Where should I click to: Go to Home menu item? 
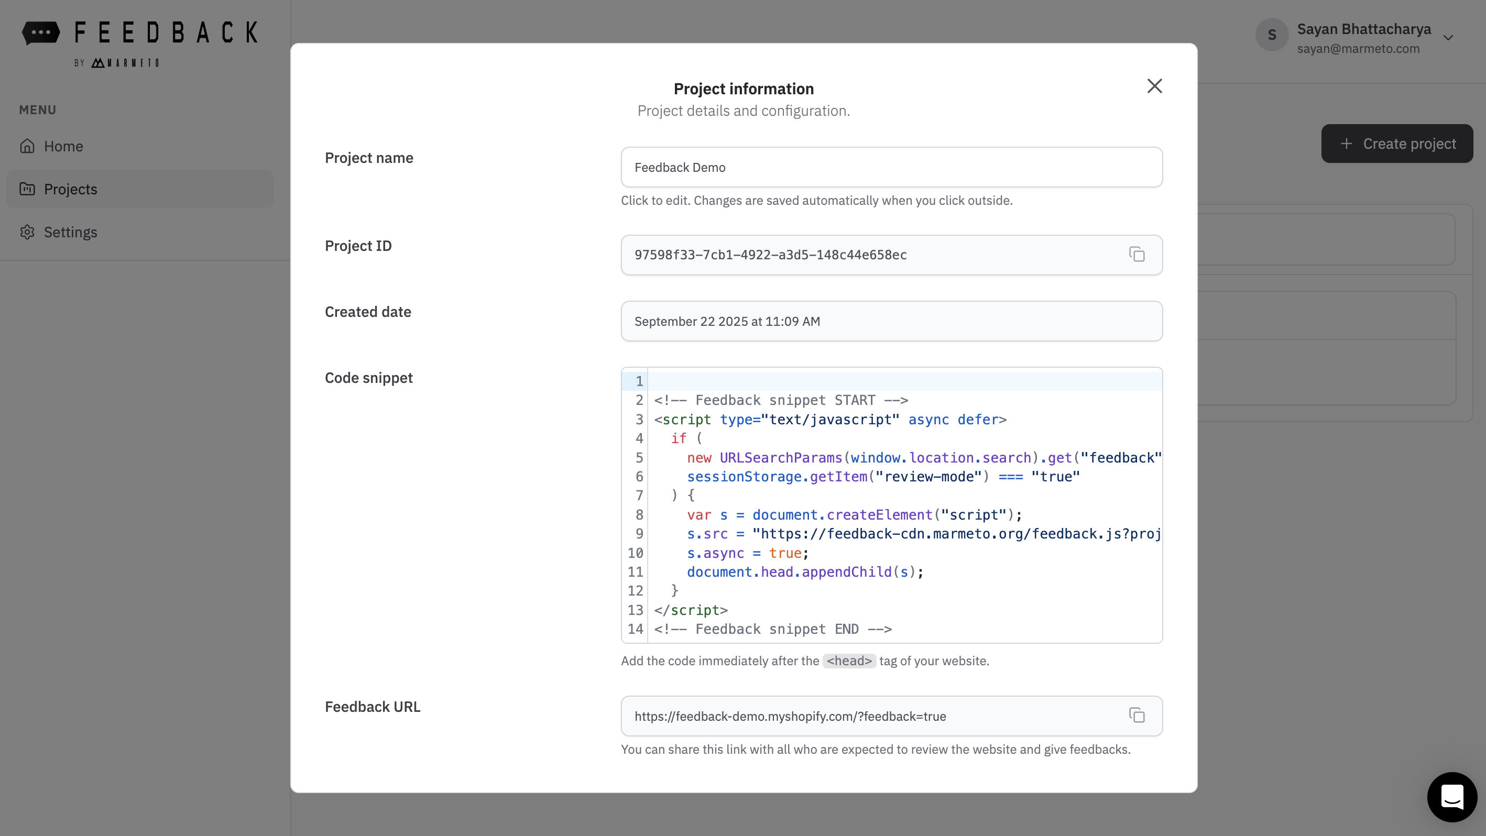pyautogui.click(x=63, y=147)
